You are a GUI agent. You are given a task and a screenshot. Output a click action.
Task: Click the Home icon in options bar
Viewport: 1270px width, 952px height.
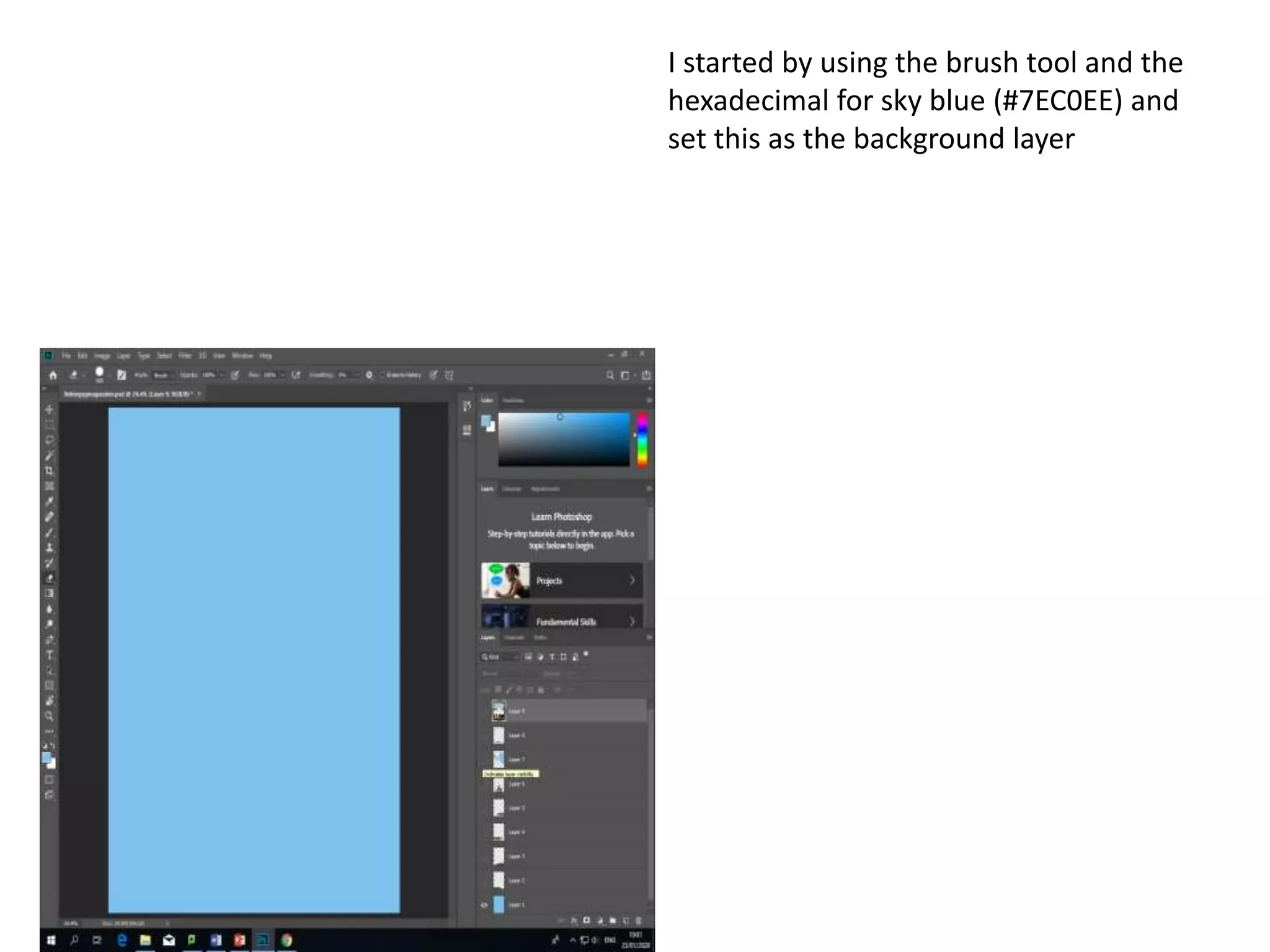click(x=53, y=375)
